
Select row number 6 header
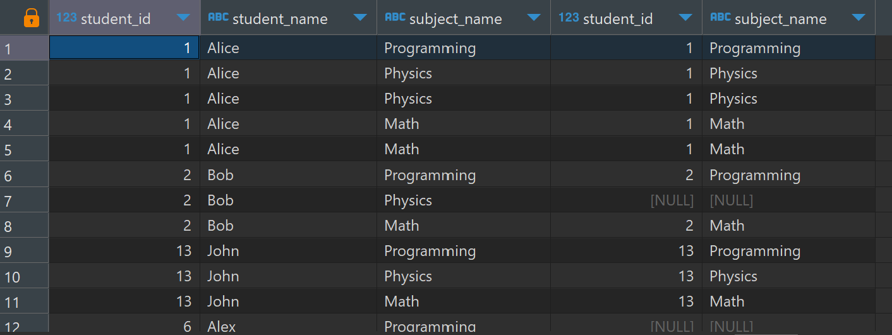point(24,175)
